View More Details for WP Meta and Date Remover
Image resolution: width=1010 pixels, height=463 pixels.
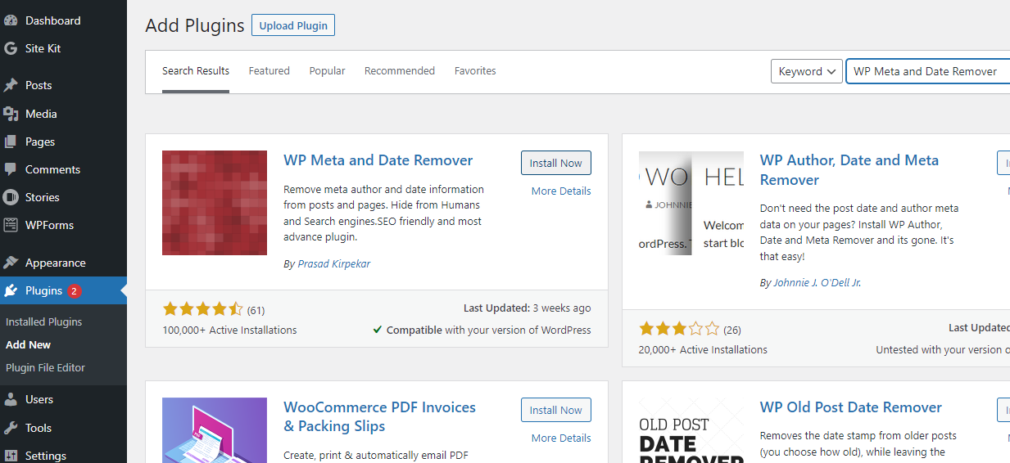click(561, 191)
